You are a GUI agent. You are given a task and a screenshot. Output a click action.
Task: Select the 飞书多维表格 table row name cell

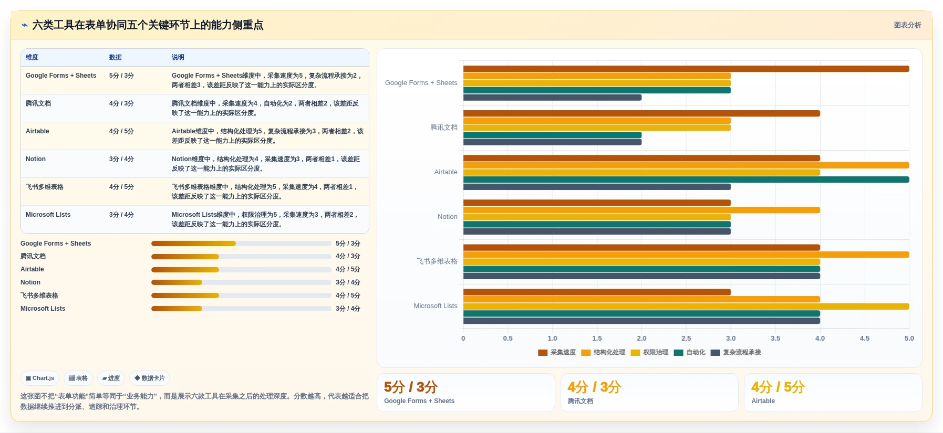click(45, 187)
